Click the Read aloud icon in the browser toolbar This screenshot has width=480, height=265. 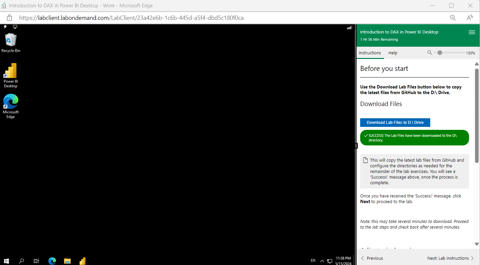point(470,18)
